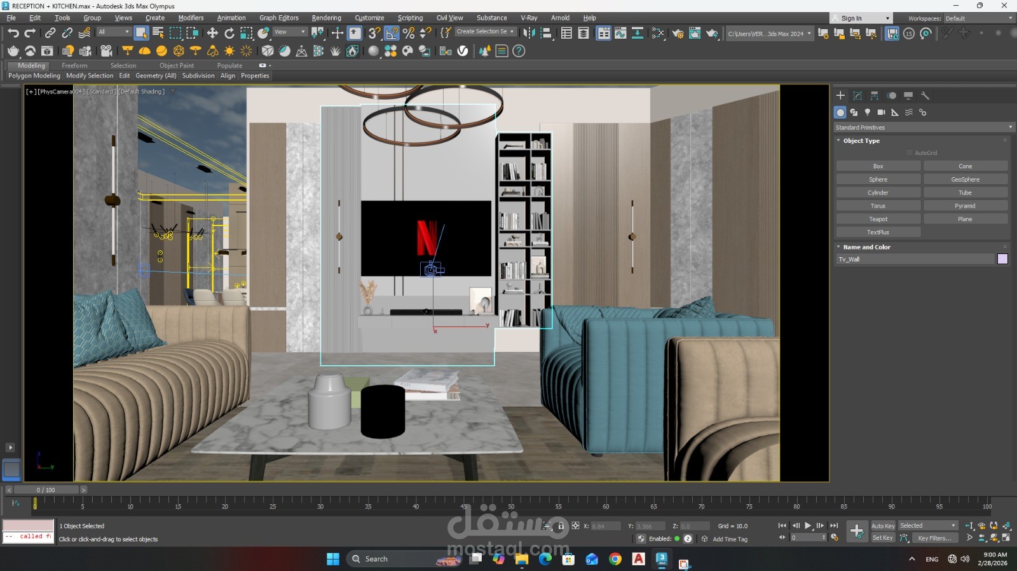This screenshot has width=1017, height=571.
Task: Click the help question mark toolbar icon
Action: click(x=519, y=51)
